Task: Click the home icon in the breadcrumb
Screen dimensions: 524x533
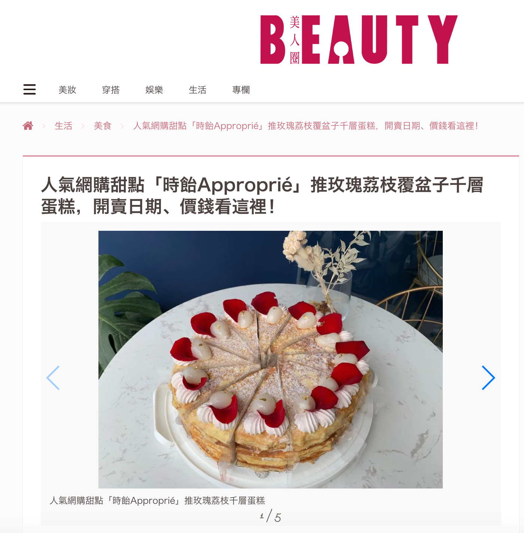Action: [28, 126]
